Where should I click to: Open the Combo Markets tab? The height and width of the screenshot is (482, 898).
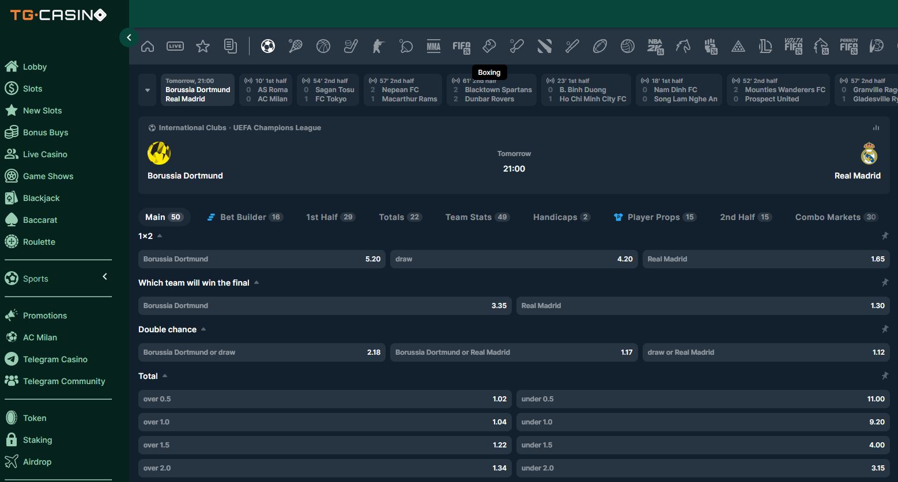click(836, 217)
